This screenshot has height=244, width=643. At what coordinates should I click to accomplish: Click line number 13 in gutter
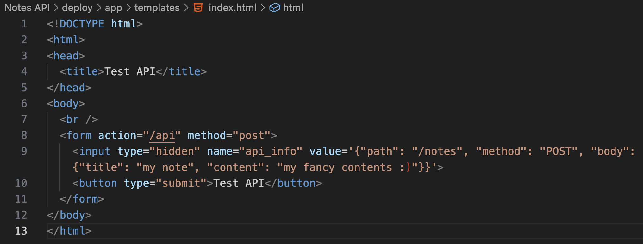click(x=21, y=231)
